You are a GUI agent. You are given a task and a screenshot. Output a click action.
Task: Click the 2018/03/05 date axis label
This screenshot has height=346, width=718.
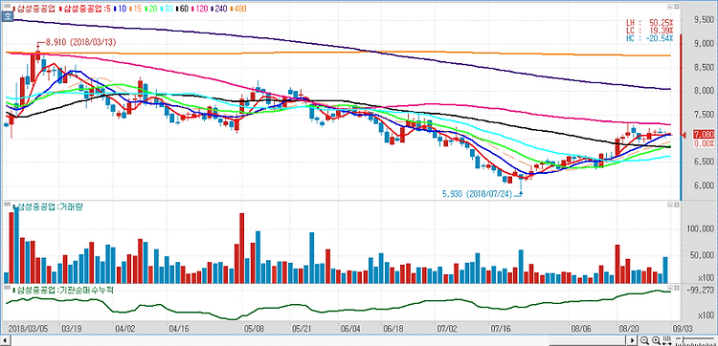pyautogui.click(x=29, y=328)
